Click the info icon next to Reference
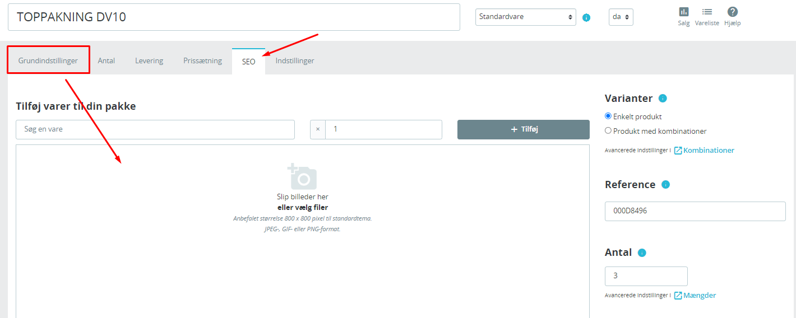 [665, 185]
